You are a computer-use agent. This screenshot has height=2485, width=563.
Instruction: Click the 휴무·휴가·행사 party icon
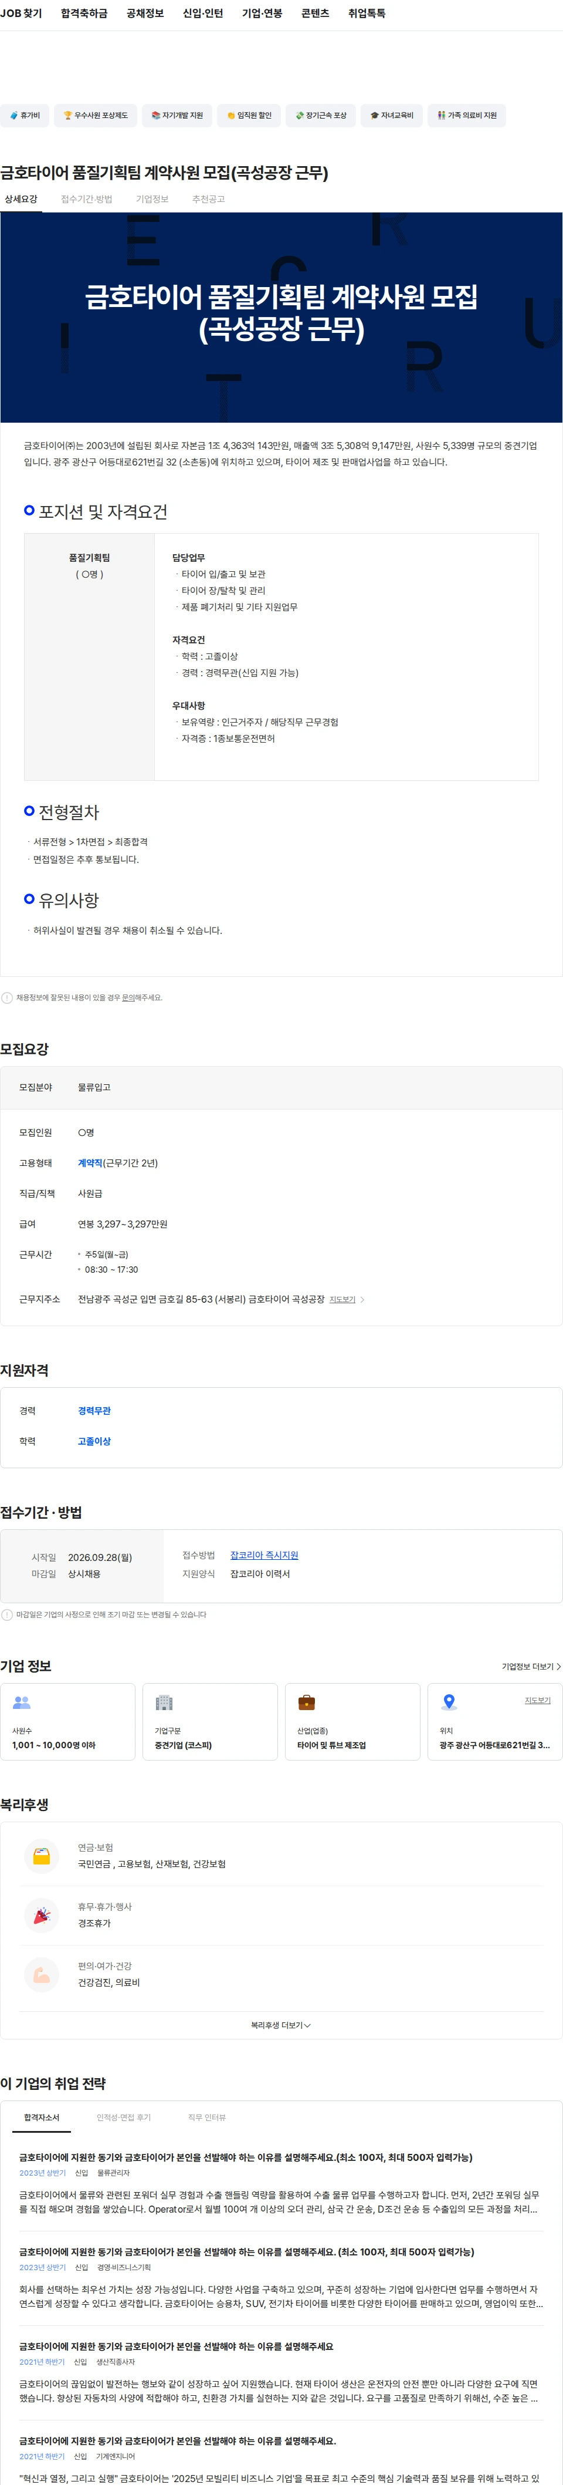tap(42, 1915)
